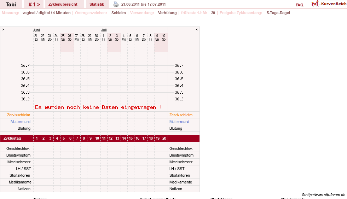Click the left Notizen row label
Screen dimensions: 347x199
[x=24, y=189]
